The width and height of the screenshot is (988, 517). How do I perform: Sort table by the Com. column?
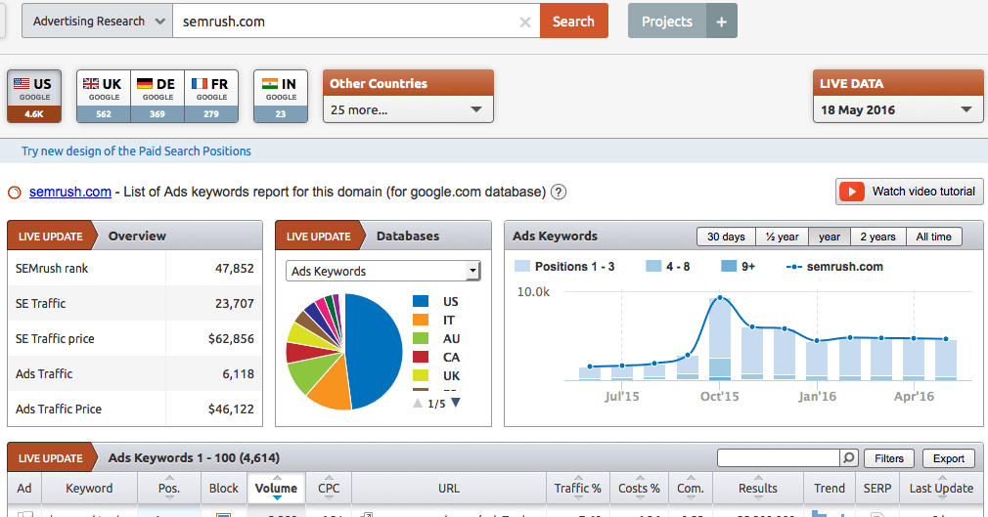[691, 489]
